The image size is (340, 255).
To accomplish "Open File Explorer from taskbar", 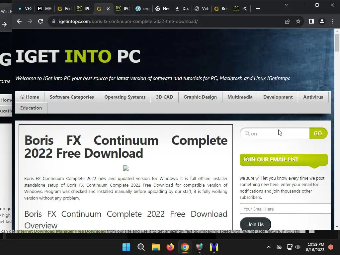I will [x=155, y=247].
